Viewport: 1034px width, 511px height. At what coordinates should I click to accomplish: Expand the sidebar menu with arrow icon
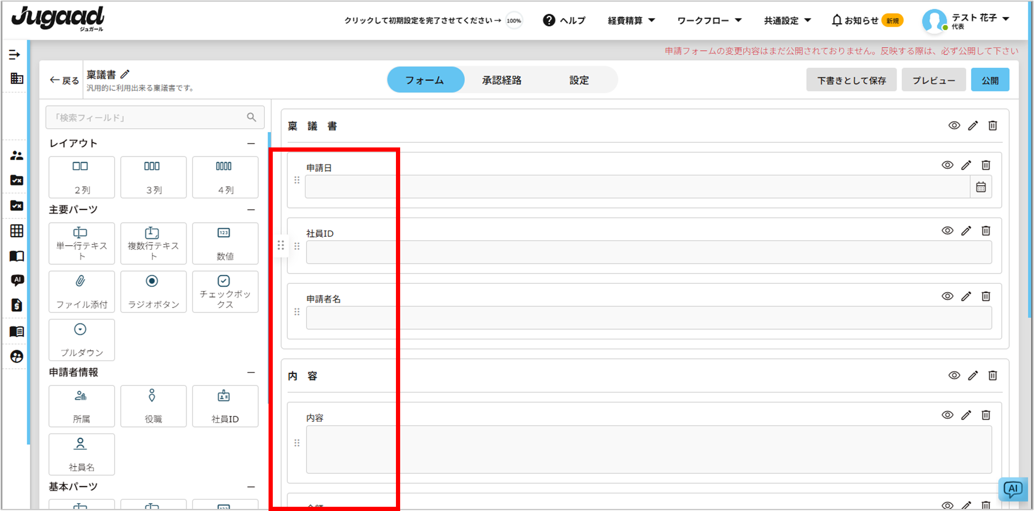coord(15,55)
